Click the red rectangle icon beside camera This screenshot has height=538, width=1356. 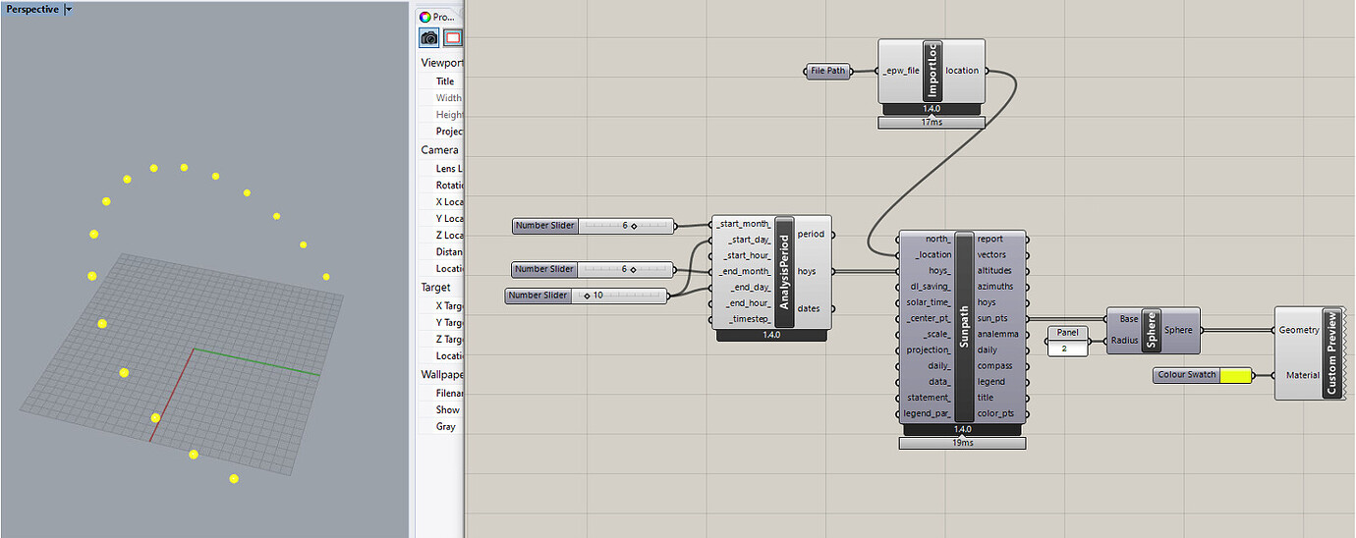pyautogui.click(x=452, y=38)
